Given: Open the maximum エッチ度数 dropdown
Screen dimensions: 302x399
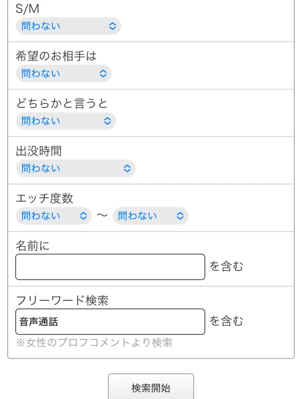Looking at the screenshot, I should pyautogui.click(x=150, y=216).
